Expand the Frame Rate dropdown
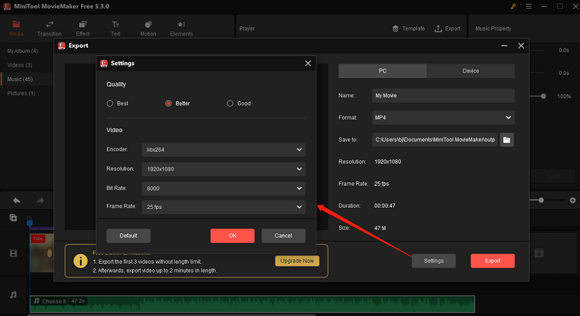580x316 pixels. pos(224,207)
